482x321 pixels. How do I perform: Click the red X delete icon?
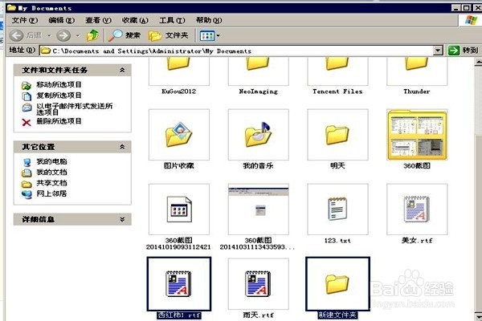click(27, 123)
